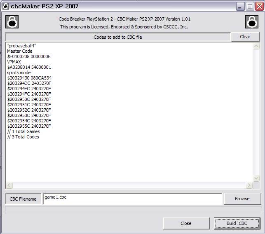
Task: Click the empty progress bar above Close
Action: coord(133,210)
